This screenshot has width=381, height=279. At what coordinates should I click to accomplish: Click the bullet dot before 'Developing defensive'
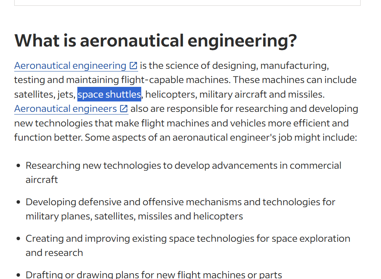(x=18, y=202)
